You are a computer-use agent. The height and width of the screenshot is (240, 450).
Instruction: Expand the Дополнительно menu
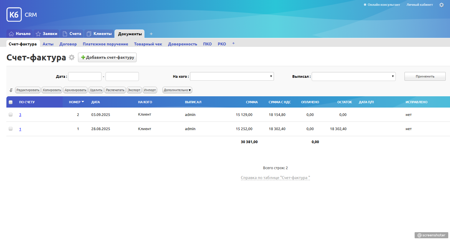pos(177,90)
